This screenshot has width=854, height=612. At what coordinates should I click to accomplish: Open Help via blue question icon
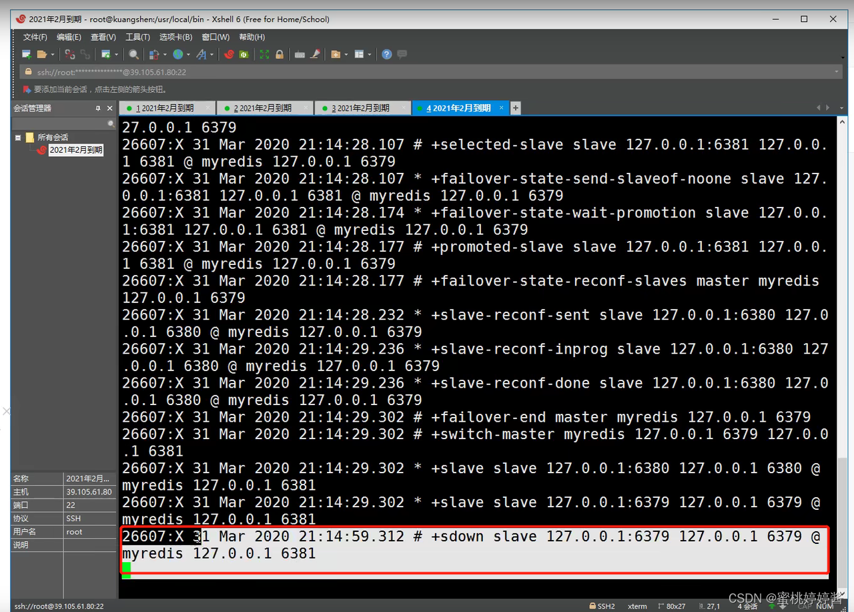(387, 55)
